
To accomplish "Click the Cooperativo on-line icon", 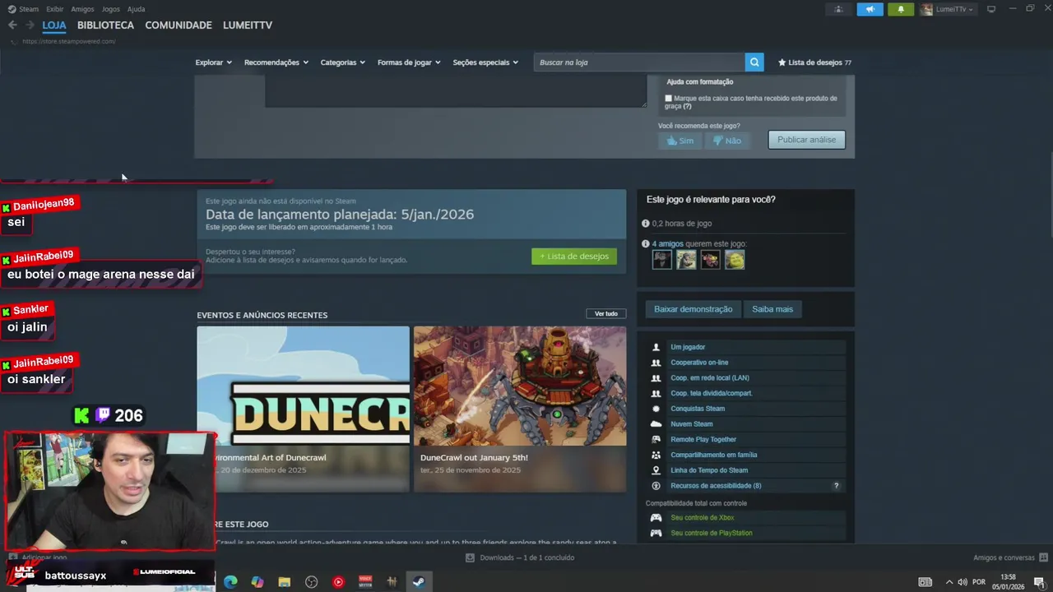I will coord(656,363).
